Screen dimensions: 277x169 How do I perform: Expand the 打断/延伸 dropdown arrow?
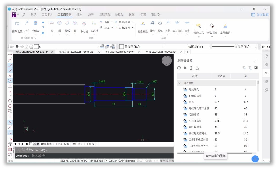point(133,28)
